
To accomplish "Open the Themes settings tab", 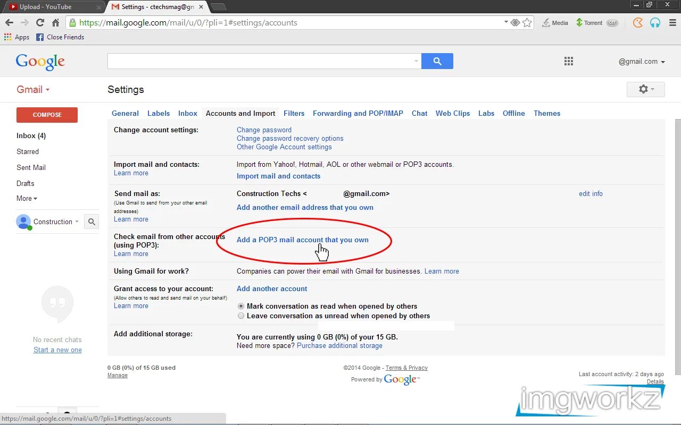I will click(x=547, y=114).
